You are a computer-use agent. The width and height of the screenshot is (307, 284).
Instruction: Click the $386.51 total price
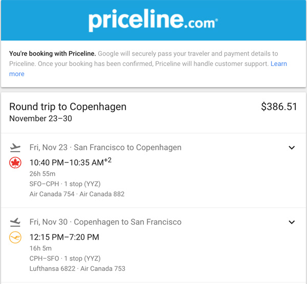tap(279, 107)
